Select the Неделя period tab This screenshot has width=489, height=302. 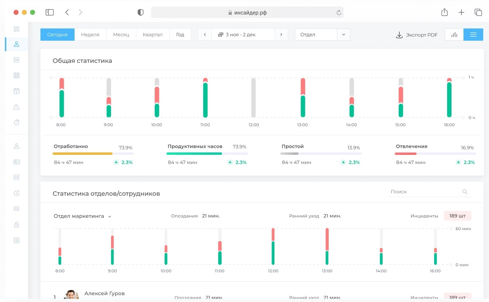90,35
